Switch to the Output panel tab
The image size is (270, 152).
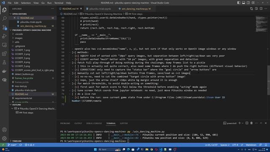point(78,123)
